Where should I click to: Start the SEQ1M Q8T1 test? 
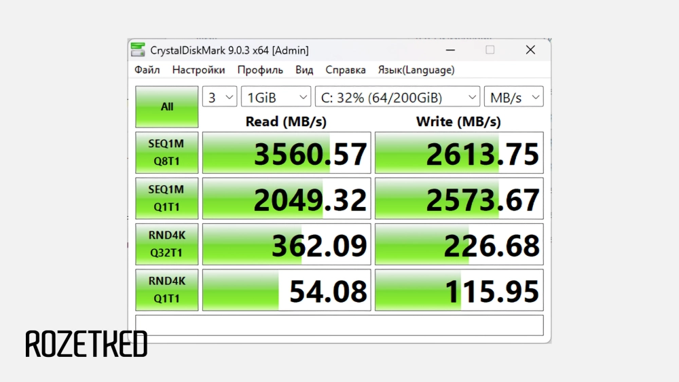(167, 153)
